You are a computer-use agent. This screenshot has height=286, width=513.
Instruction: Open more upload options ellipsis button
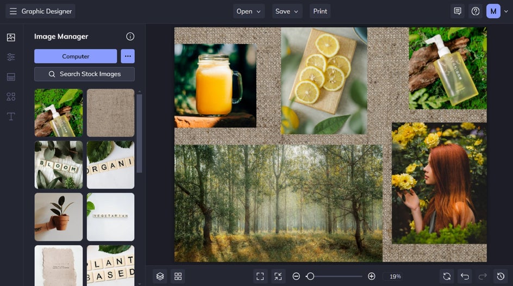[x=128, y=57]
